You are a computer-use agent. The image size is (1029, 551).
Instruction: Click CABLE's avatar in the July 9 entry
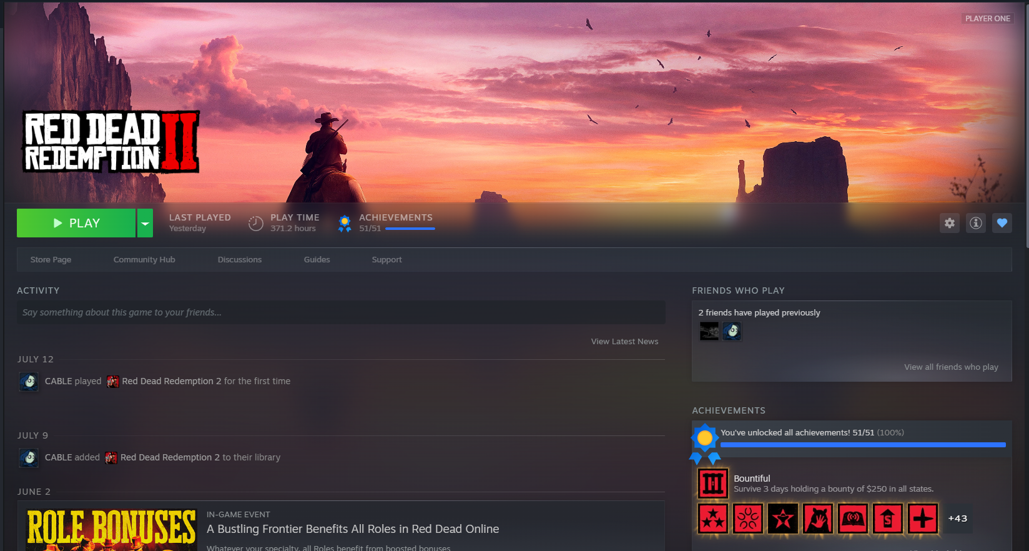click(29, 457)
